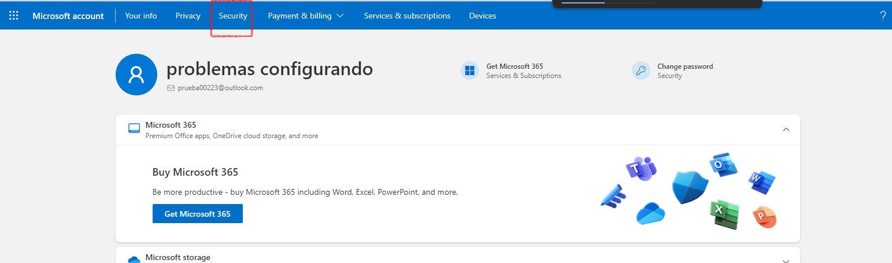Expand the Payment & billing menu
Viewport: 892px width, 263px height.
(306, 16)
